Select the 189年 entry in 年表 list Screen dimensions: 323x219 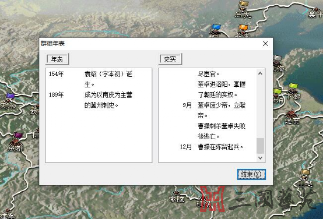(91, 100)
